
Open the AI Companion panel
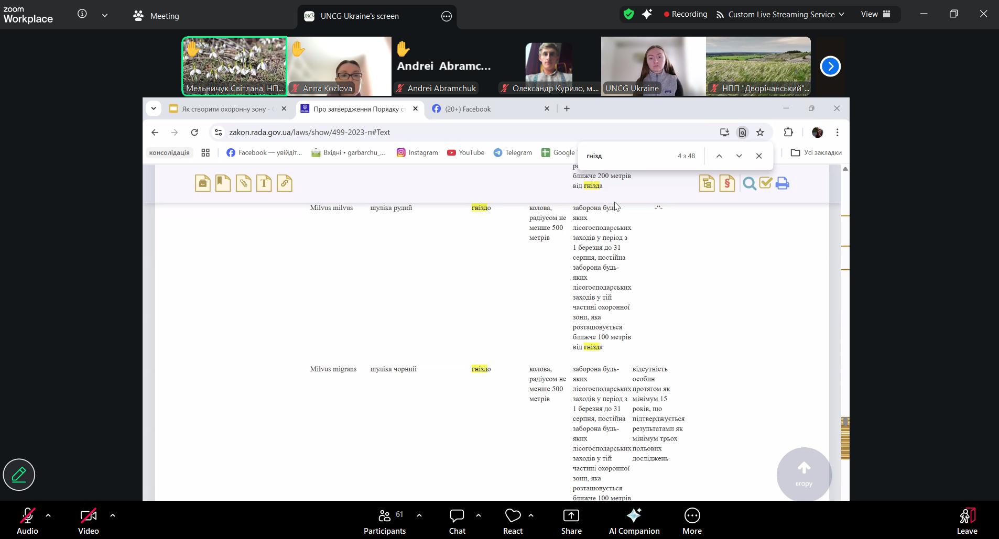coord(634,521)
